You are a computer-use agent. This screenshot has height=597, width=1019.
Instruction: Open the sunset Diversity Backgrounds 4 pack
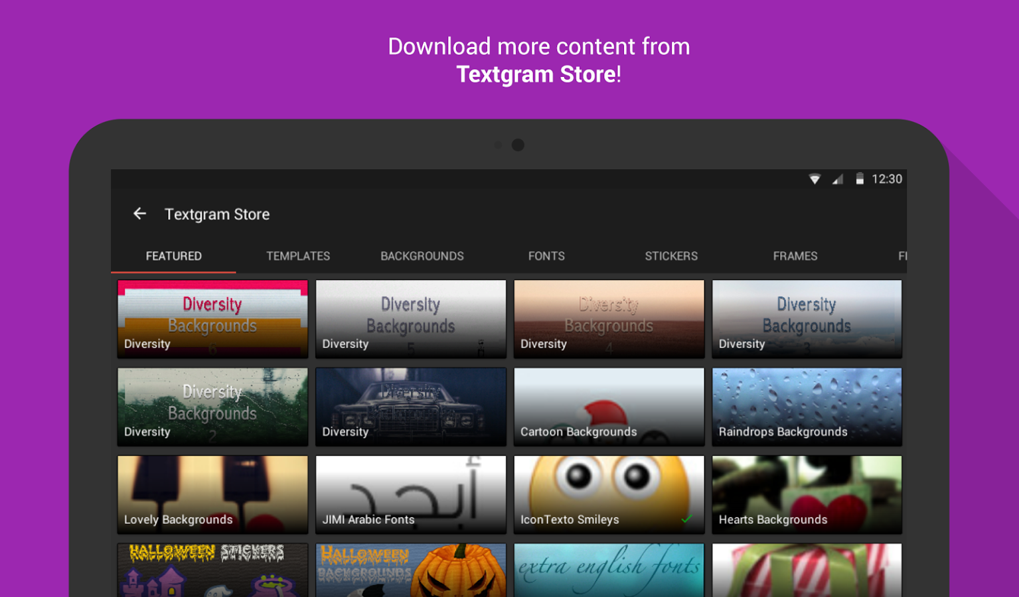tap(609, 319)
